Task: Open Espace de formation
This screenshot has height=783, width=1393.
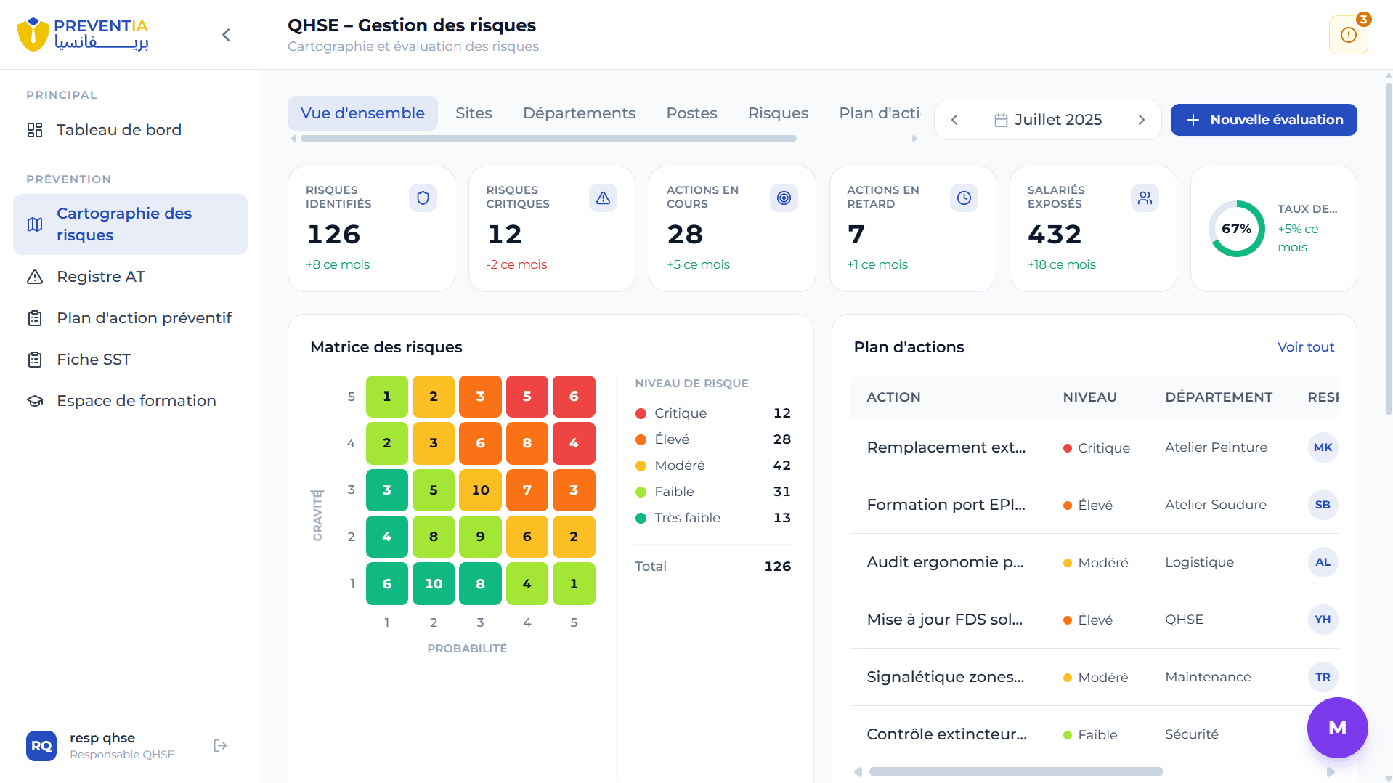Action: pos(130,401)
